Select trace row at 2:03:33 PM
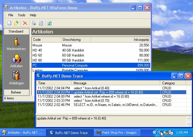Viewport: 193px width, 137px height. point(111,101)
